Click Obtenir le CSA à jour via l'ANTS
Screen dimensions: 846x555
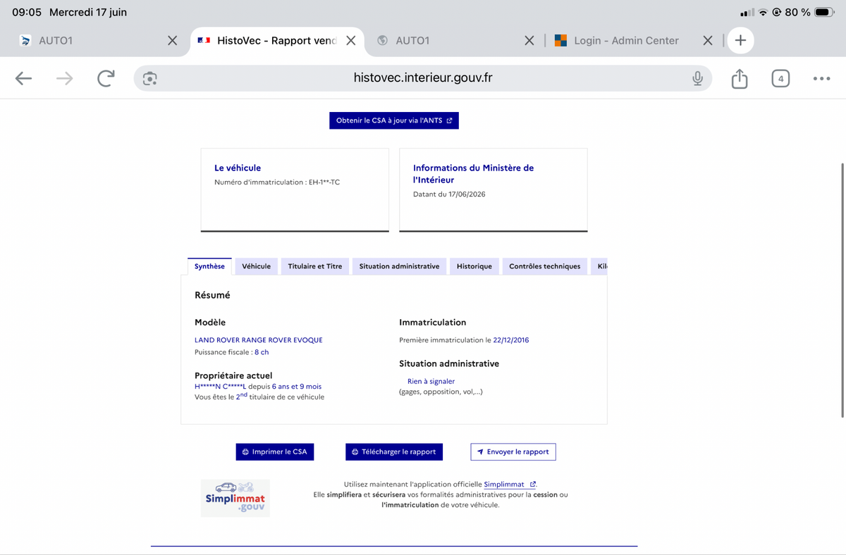pos(394,120)
